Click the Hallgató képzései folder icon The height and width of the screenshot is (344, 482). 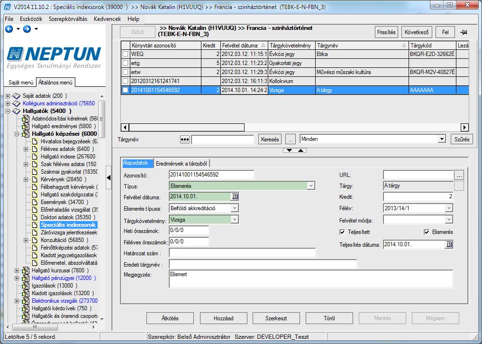coord(26,134)
